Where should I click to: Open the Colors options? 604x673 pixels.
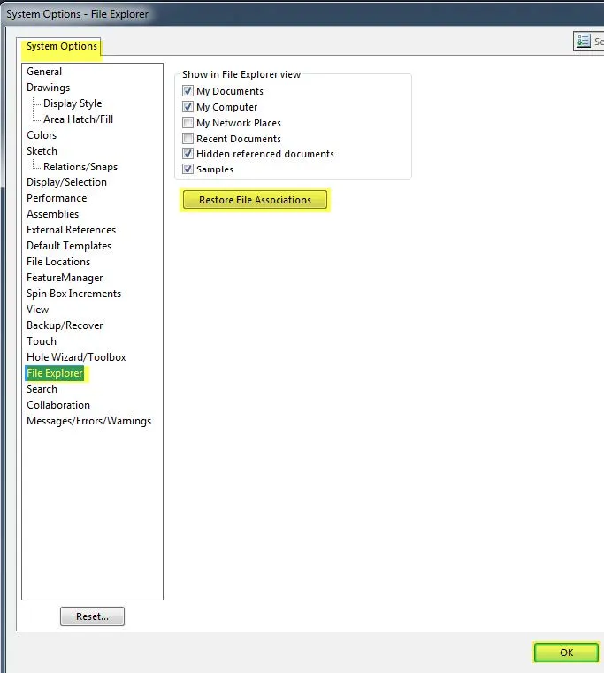[42, 135]
